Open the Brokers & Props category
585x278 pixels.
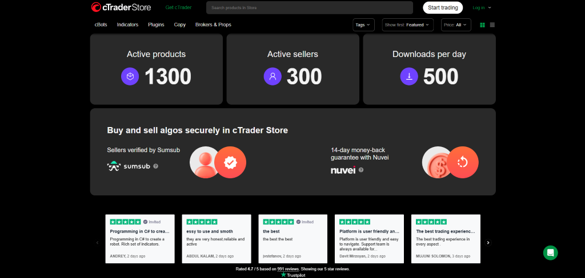pos(214,24)
